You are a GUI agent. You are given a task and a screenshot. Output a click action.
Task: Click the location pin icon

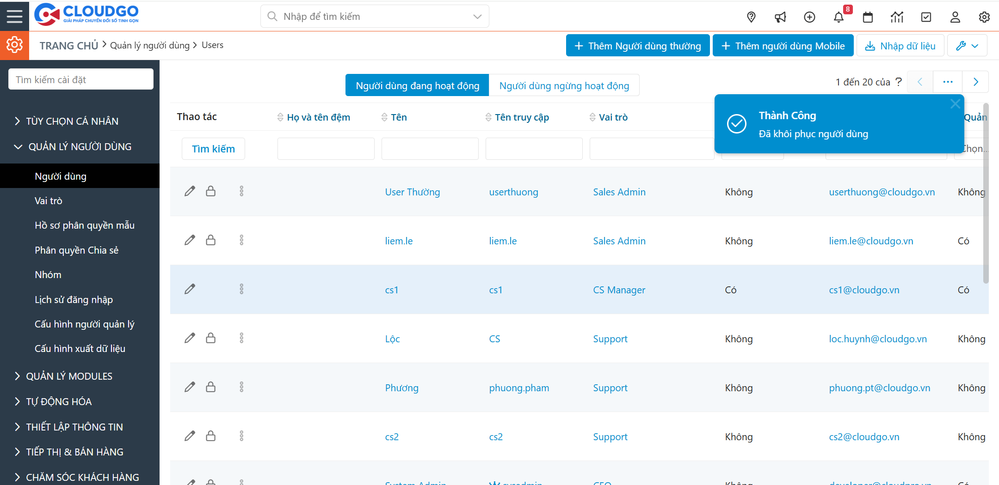tap(751, 18)
